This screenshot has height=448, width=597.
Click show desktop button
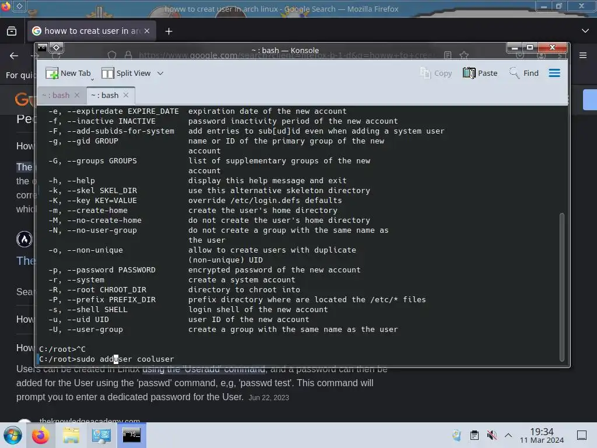(582, 435)
